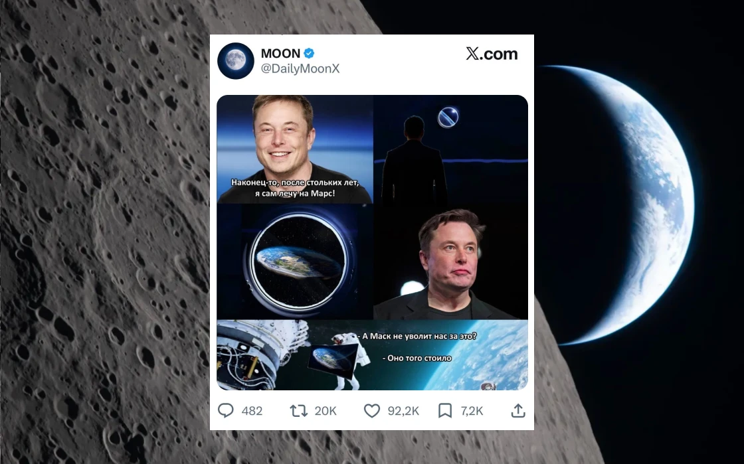
Task: Click the reply speech bubble icon
Action: [226, 410]
